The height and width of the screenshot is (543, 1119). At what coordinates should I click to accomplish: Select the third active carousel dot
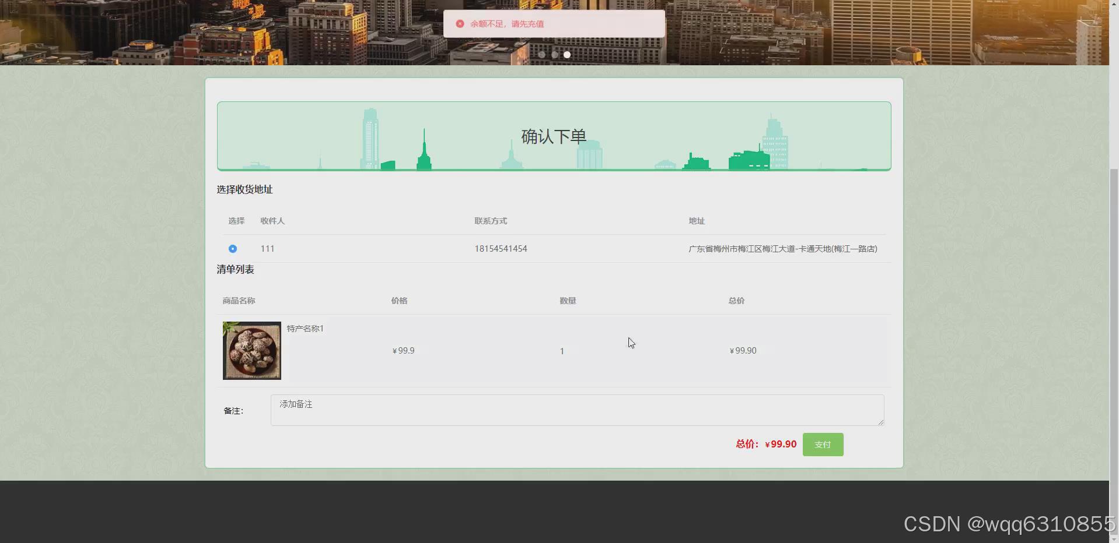point(567,55)
